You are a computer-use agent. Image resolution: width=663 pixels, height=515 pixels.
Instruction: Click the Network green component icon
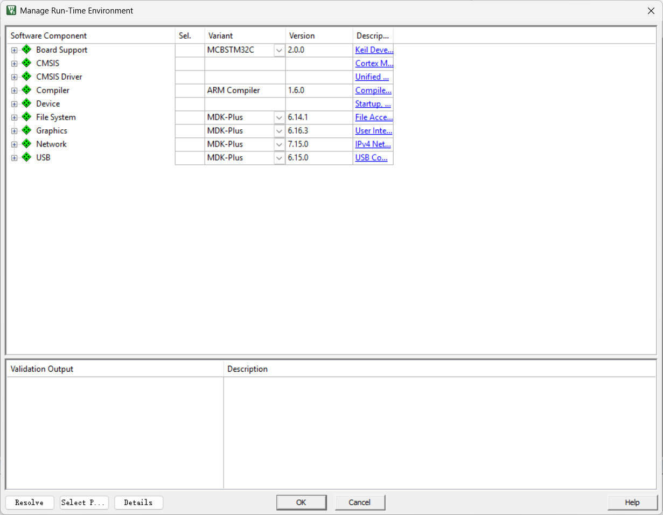coord(27,144)
